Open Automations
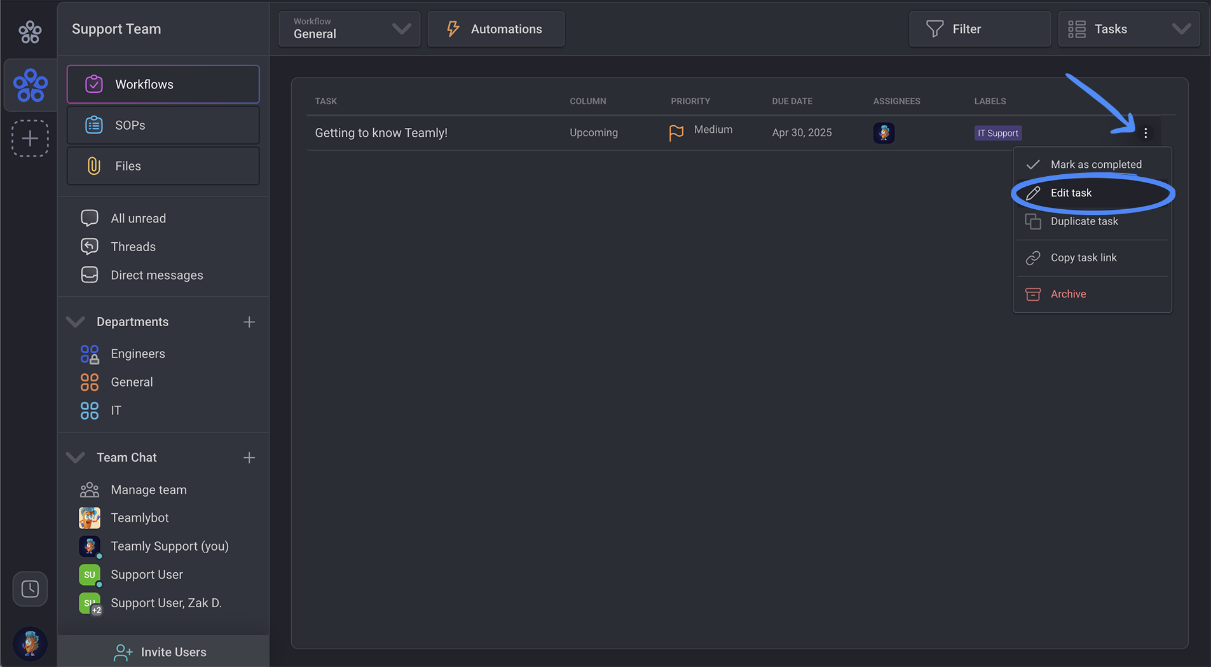Viewport: 1211px width, 667px height. point(496,29)
